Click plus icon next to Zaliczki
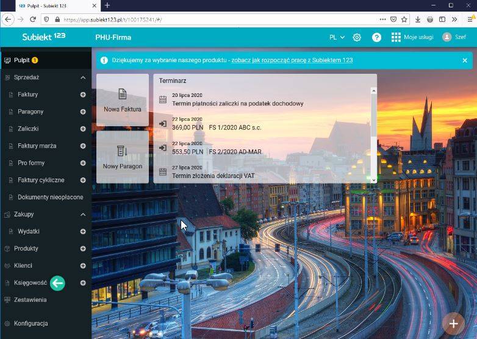Viewport: 477px width, 339px height. click(83, 129)
